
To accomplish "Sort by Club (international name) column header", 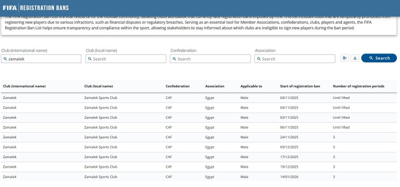I will click(x=24, y=86).
